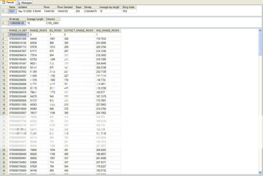Click the EQ_ROWS column header
Screen dimensions: 263x176
[x=55, y=31]
